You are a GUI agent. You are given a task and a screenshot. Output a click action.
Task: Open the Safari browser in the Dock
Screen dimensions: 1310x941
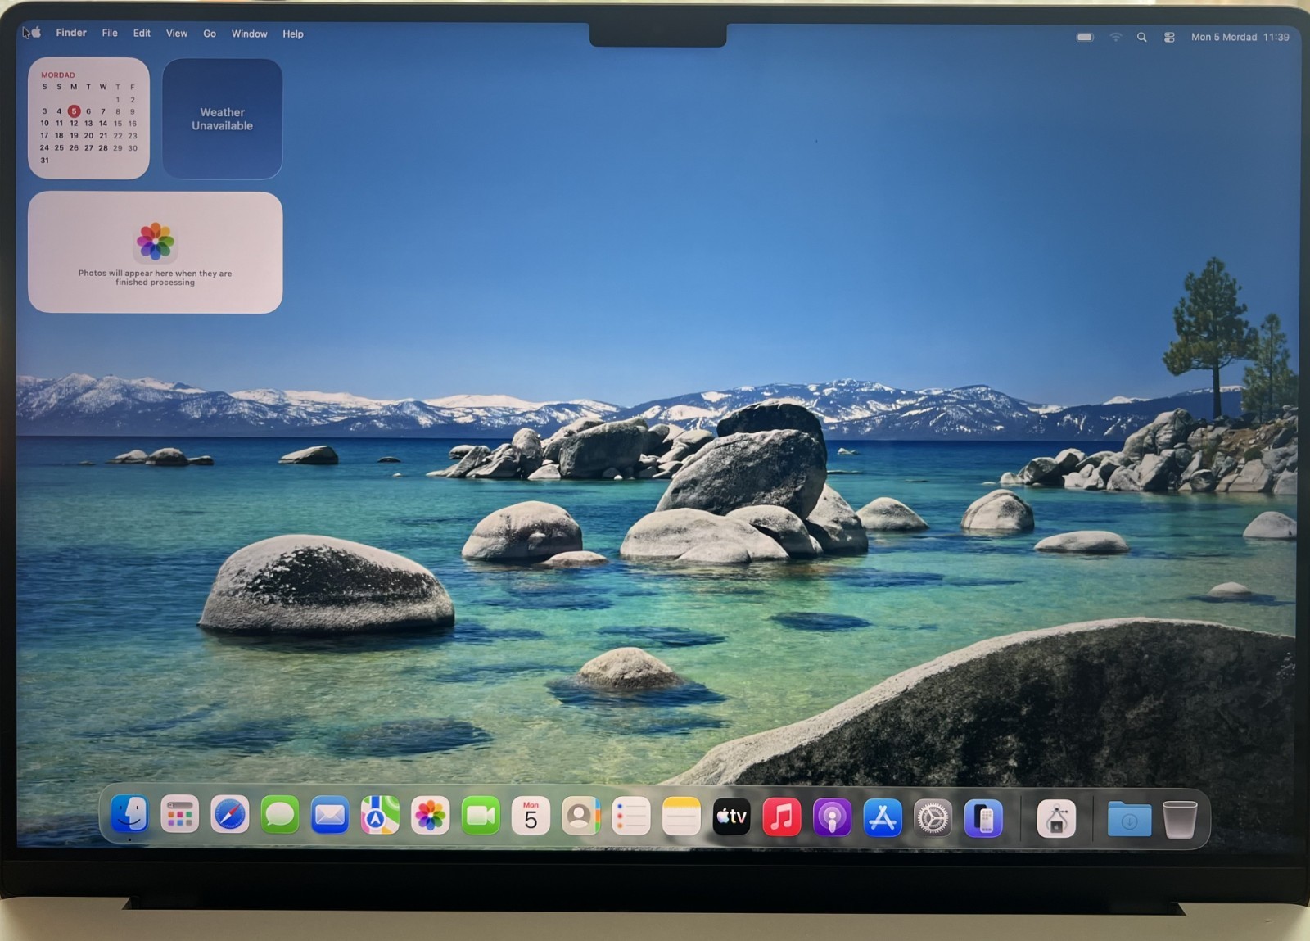pos(230,816)
